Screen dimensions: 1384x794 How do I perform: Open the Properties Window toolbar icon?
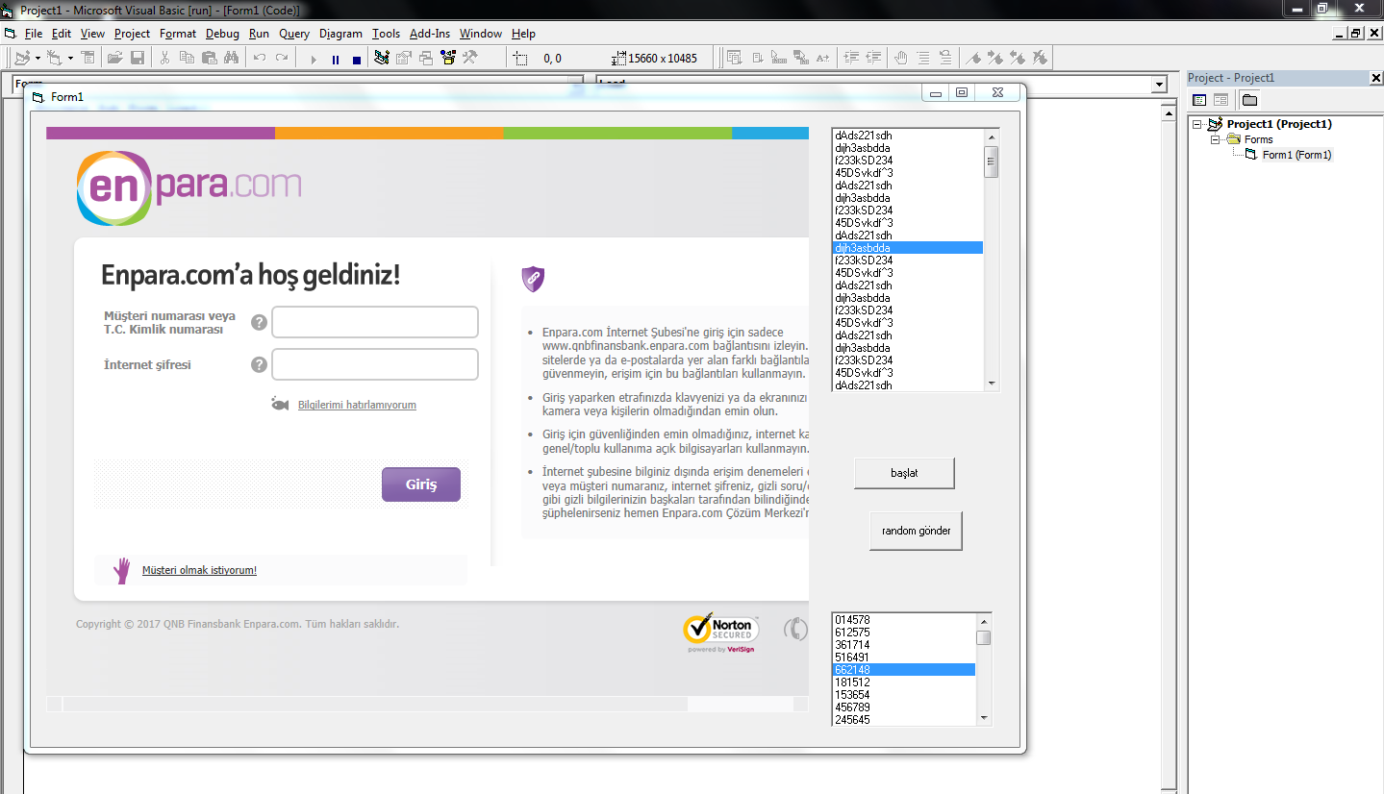pos(404,58)
